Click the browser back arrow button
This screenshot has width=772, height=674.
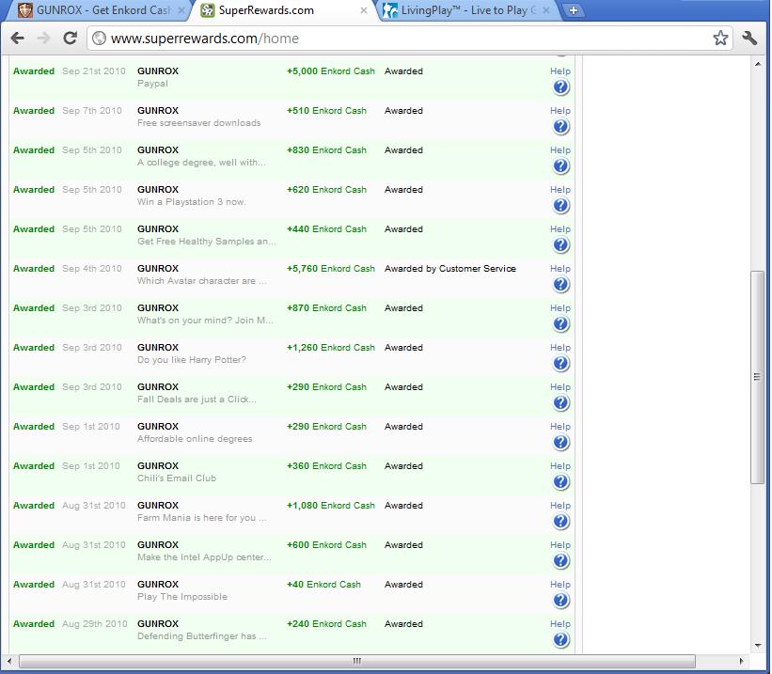coord(17,39)
